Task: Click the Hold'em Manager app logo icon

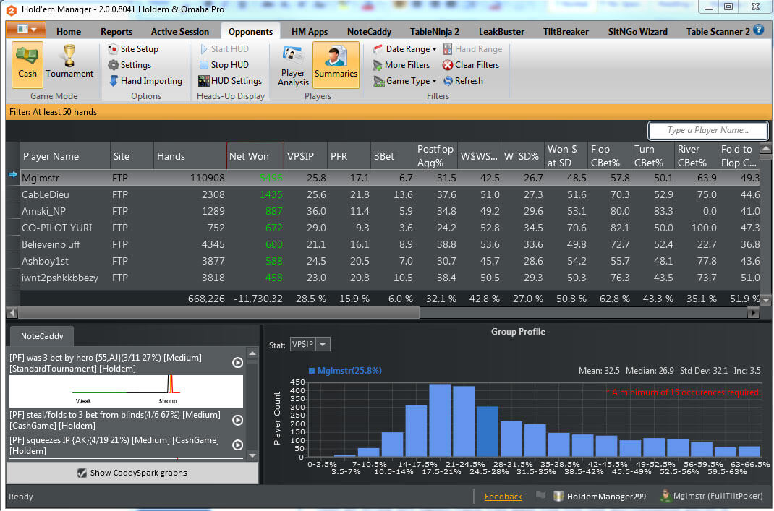Action: pos(11,9)
